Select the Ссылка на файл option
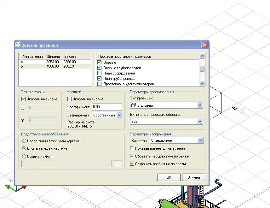This screenshot has width=270, height=208. point(24,157)
